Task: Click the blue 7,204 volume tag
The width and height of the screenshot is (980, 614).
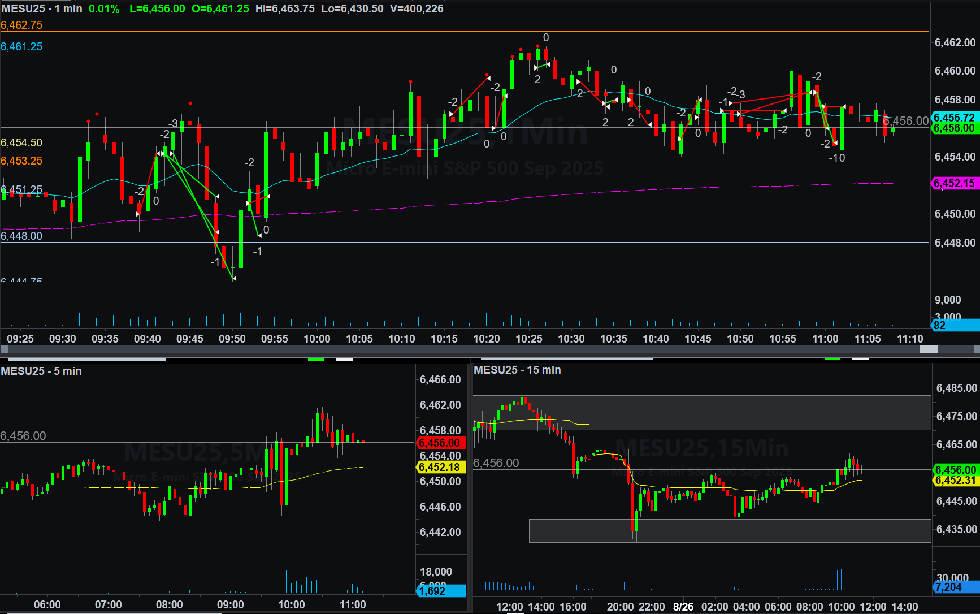Action: 955,587
